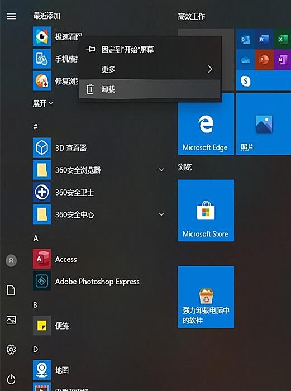Click the 地图 label text
This screenshot has height=391, width=291.
point(62,370)
